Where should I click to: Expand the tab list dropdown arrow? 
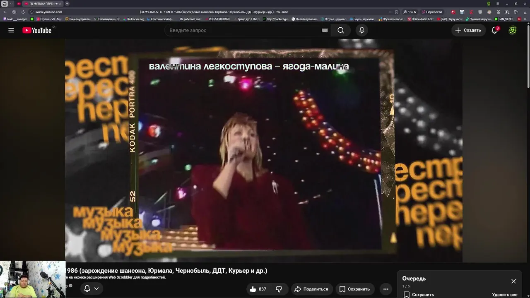pyautogui.click(x=11, y=4)
